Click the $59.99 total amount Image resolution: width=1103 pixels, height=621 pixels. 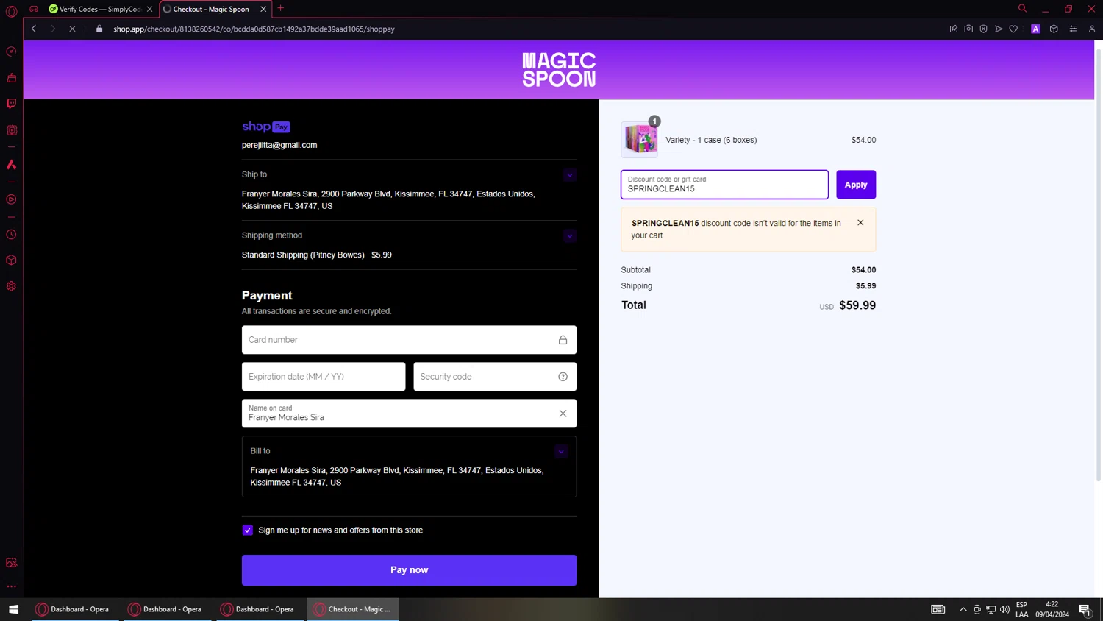coord(857,305)
